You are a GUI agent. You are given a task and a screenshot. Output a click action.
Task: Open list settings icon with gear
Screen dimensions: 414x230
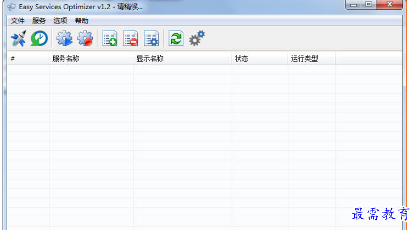click(151, 39)
